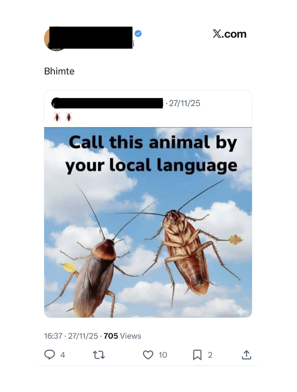Click the sparkle watermark on the image
Viewport: 297px width, 392px height.
[x=241, y=311]
